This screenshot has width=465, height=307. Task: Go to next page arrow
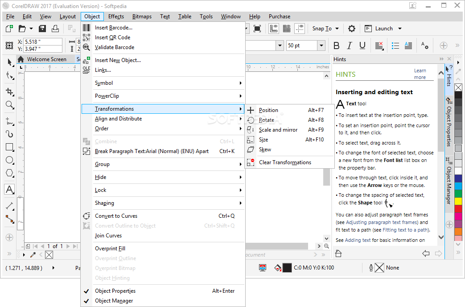click(x=68, y=246)
